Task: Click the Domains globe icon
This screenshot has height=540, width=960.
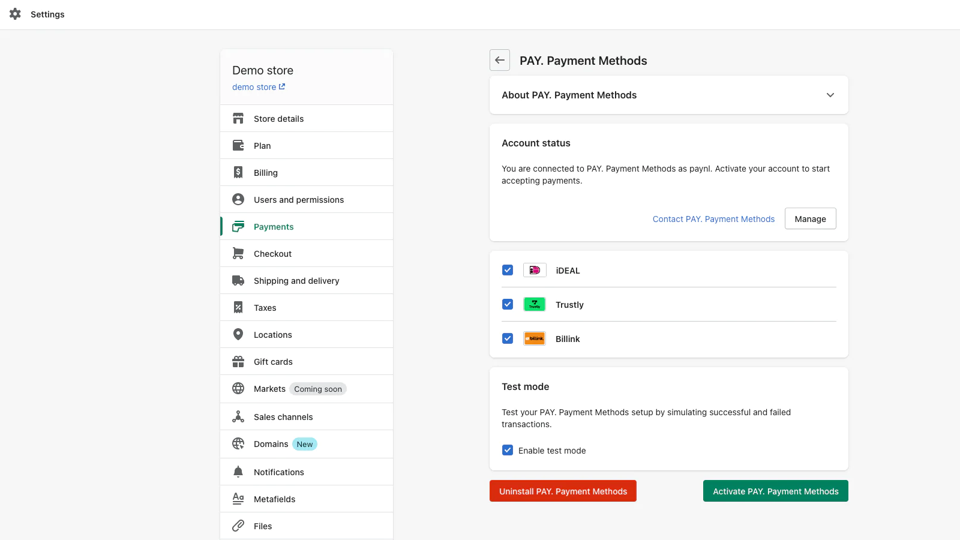Action: pos(238,443)
